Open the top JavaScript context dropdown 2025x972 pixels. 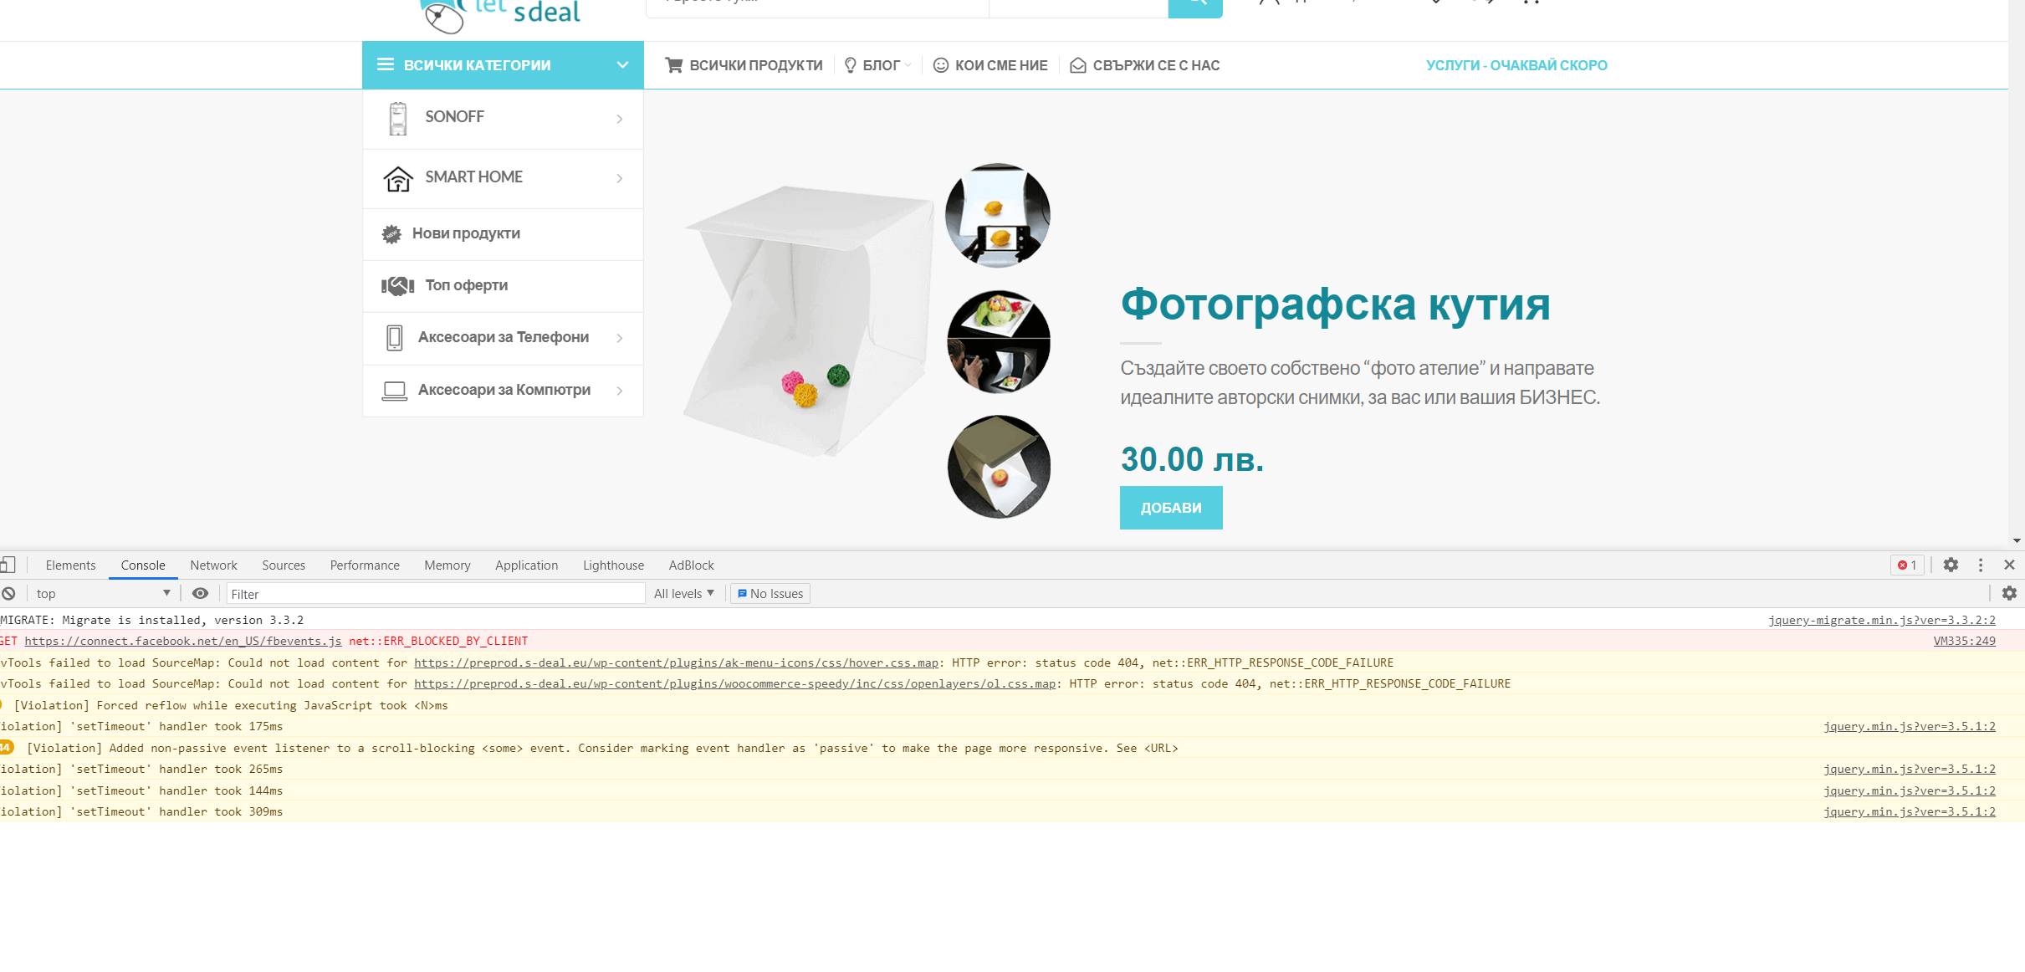(x=102, y=594)
